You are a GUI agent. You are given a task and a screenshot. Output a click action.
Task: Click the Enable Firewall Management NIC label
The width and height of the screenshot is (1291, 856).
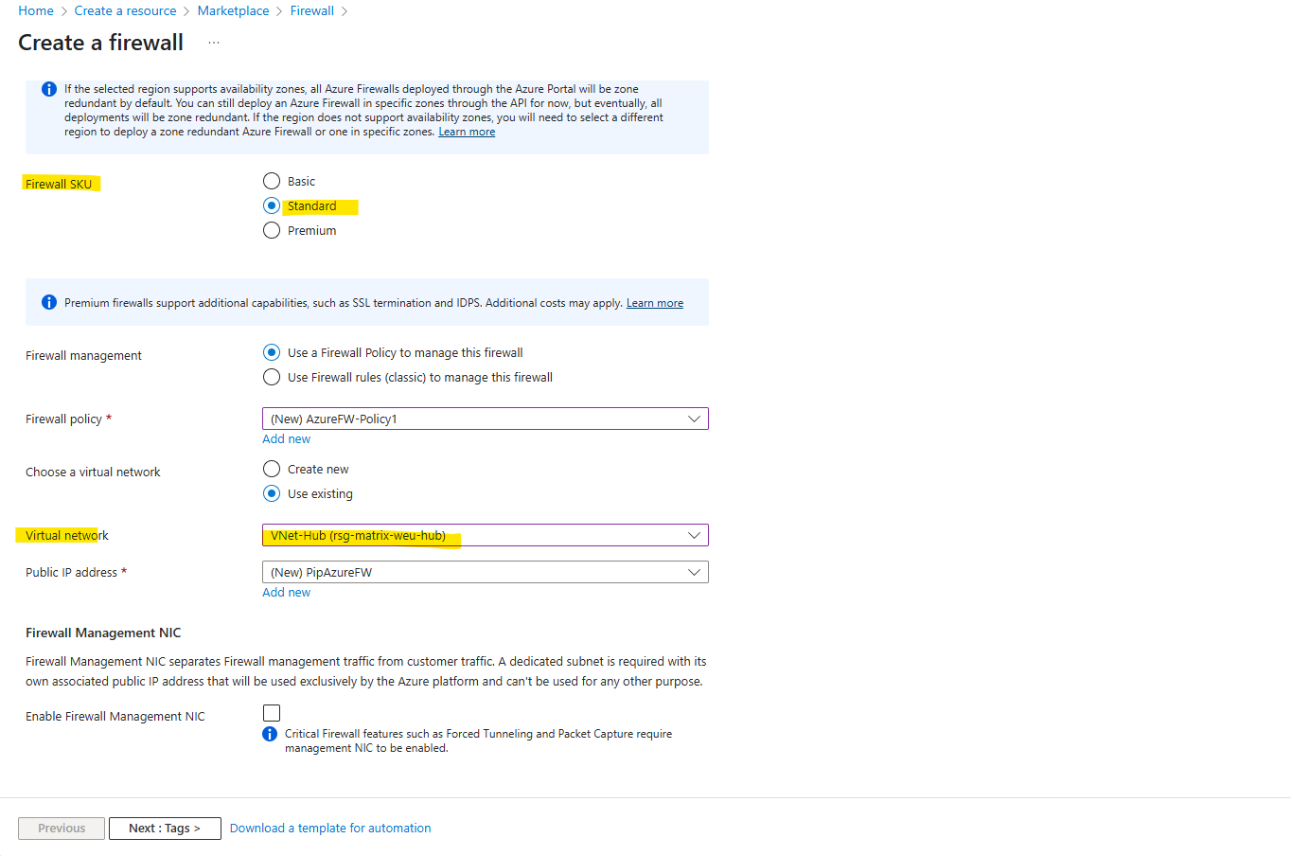(115, 716)
